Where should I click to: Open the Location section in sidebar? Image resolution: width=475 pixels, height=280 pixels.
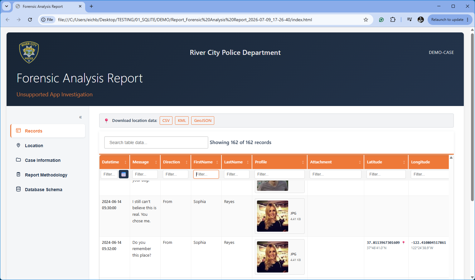tap(48, 146)
